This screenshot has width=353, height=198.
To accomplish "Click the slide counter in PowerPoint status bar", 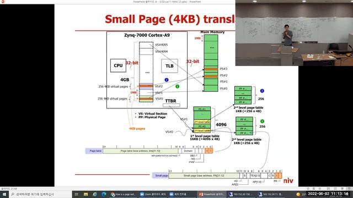I will coord(9,189).
